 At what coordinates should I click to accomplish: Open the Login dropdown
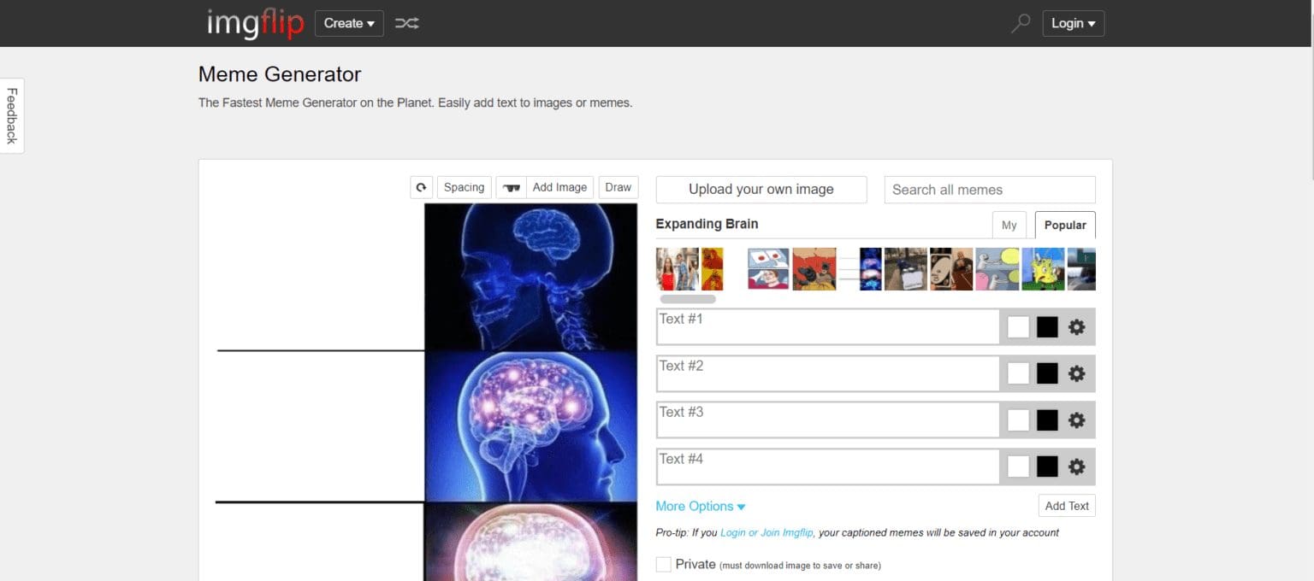click(1073, 24)
